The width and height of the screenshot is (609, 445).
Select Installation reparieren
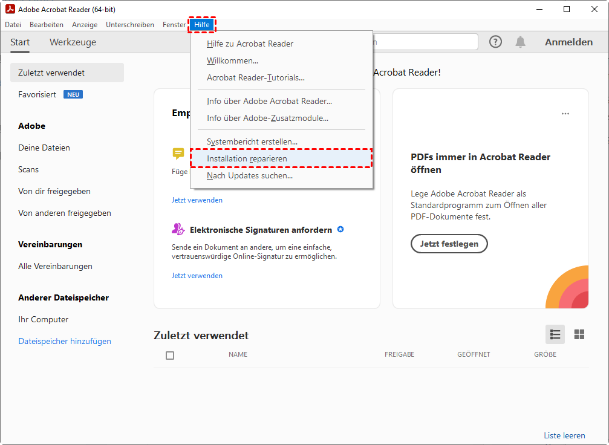(281, 158)
